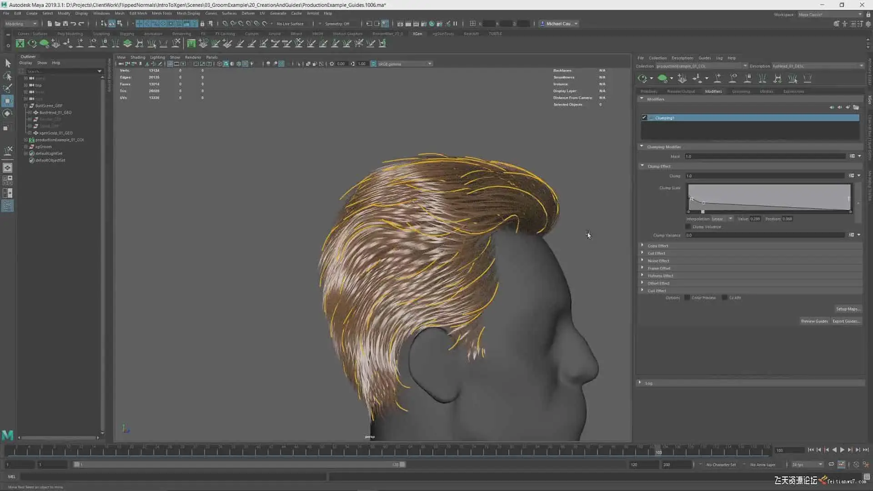The width and height of the screenshot is (873, 491).
Task: Select the Paint Selection tool in toolbox
Action: click(x=8, y=88)
